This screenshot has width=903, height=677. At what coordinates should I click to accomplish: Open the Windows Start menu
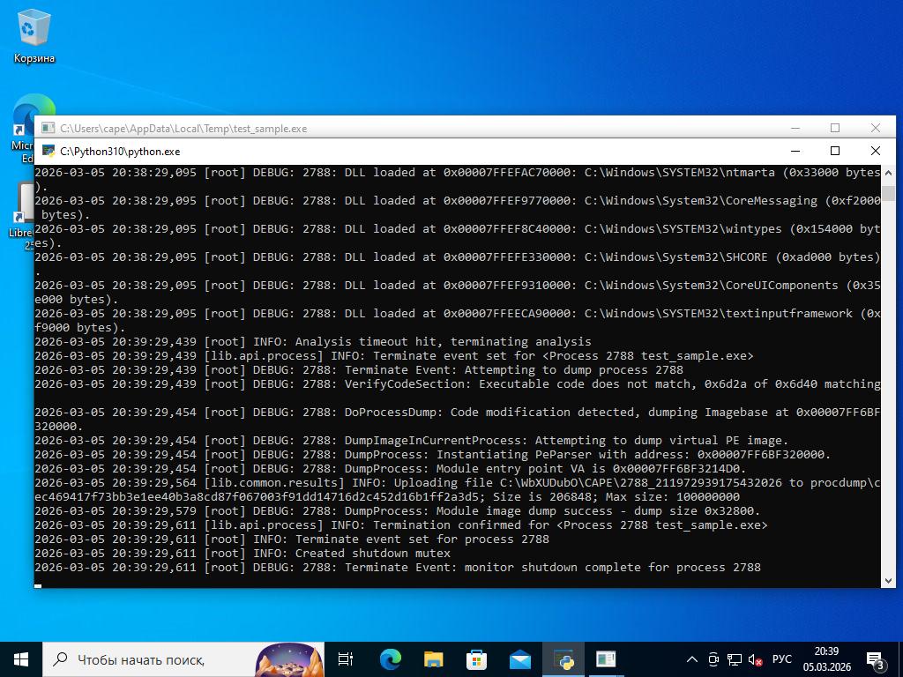[x=21, y=659]
